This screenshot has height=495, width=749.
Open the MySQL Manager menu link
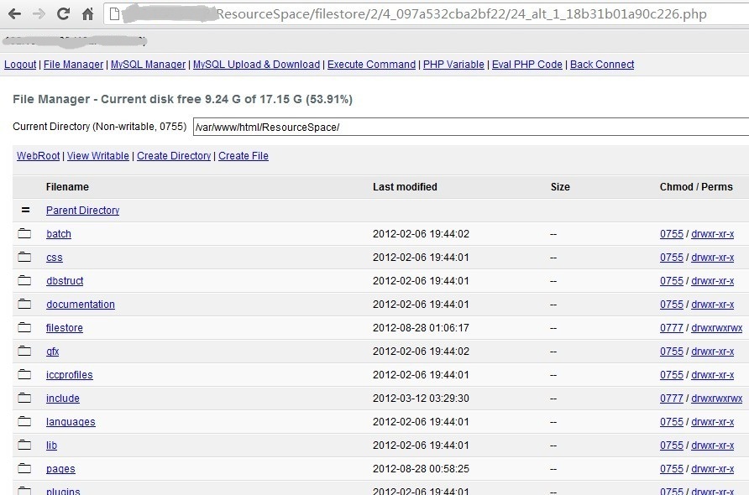[148, 65]
